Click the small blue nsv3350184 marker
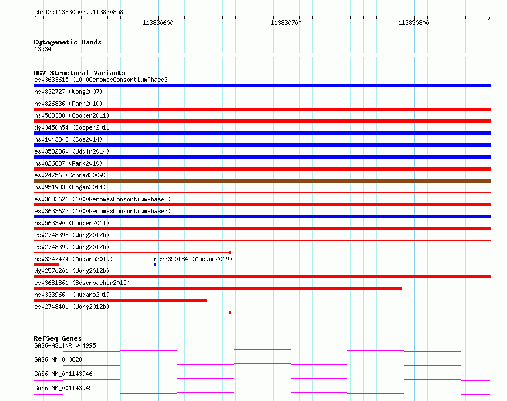The width and height of the screenshot is (507, 401). pyautogui.click(x=155, y=264)
